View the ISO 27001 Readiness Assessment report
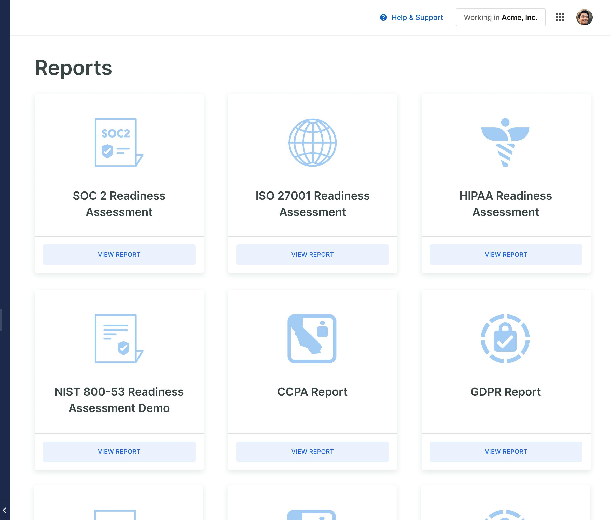 (x=312, y=254)
